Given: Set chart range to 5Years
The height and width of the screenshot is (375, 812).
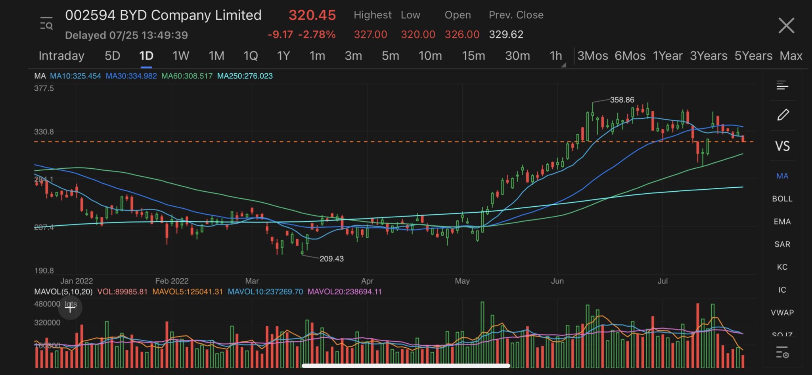Looking at the screenshot, I should 753,56.
